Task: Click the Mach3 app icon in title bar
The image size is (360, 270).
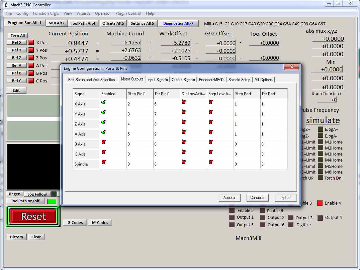Action: click(x=5, y=5)
